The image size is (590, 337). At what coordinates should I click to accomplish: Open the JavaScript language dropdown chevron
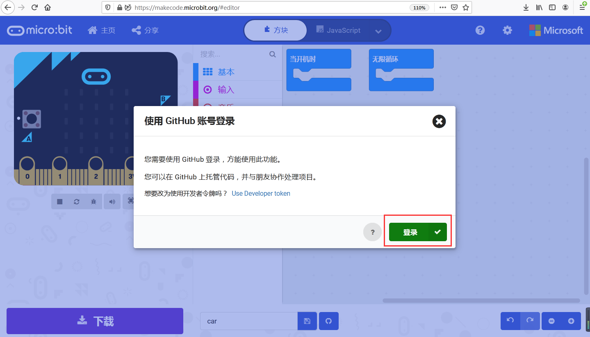coord(378,30)
